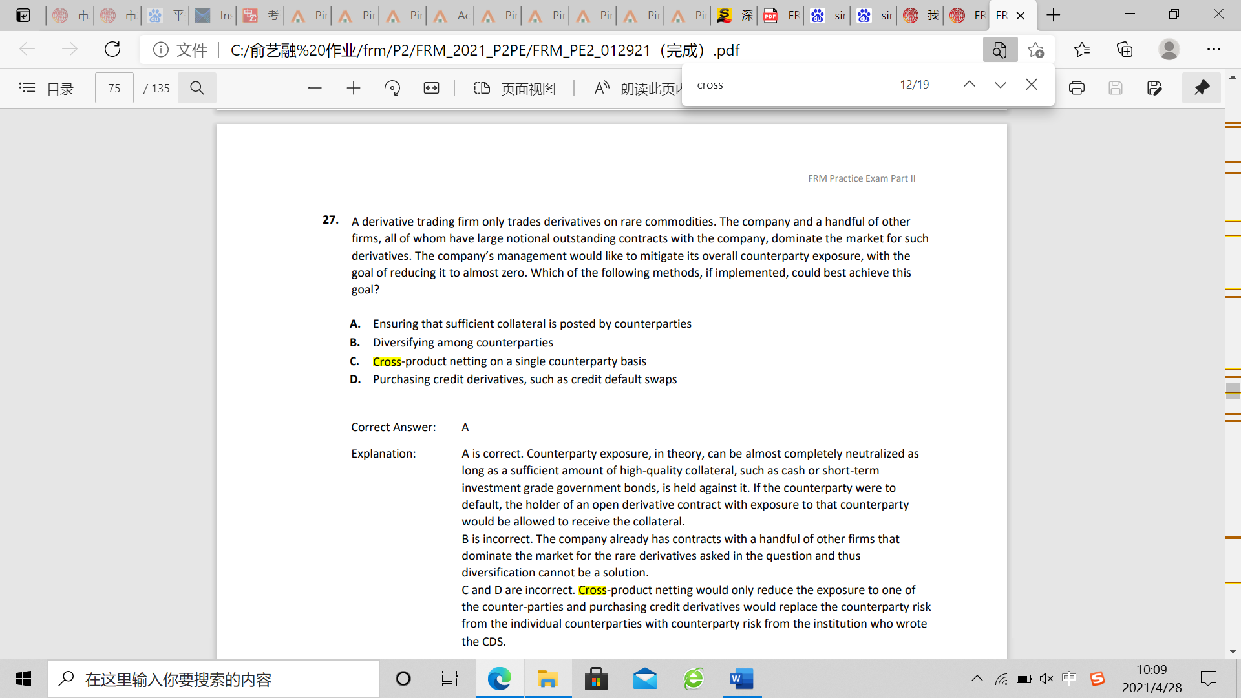Open the user profile menu
The height and width of the screenshot is (698, 1241).
[x=1169, y=50]
